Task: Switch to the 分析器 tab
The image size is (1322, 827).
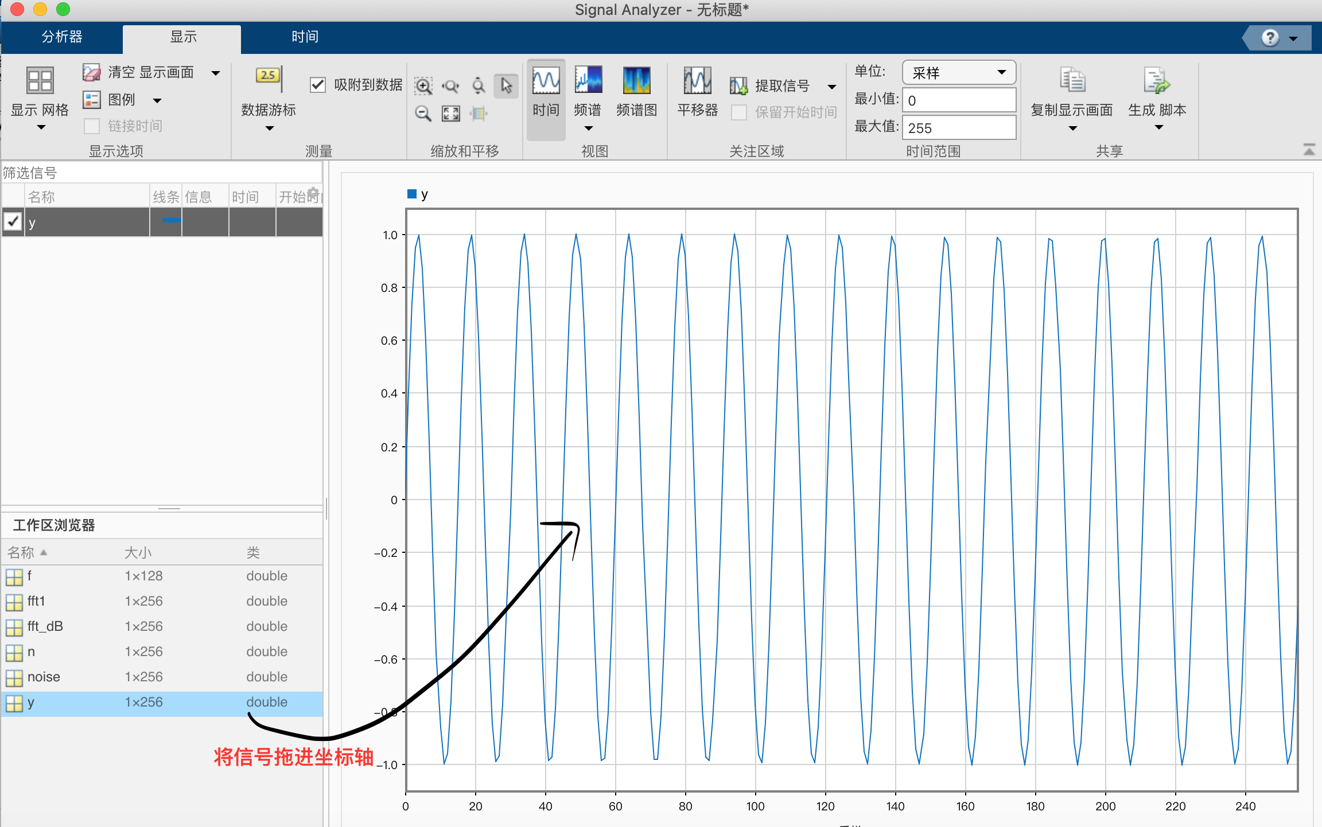Action: (62, 37)
